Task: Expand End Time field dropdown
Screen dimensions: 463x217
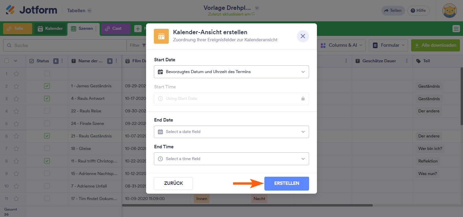Action: 231,159
